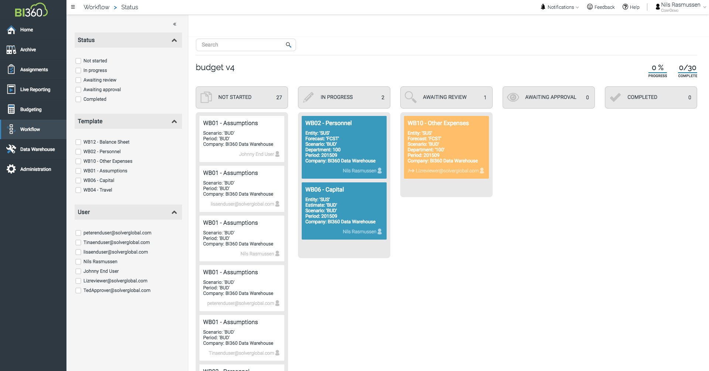This screenshot has height=371, width=709.
Task: Toggle the hamburger menu icon
Action: point(73,7)
